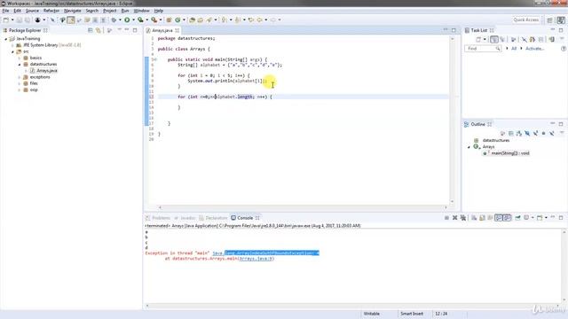Image resolution: width=568 pixels, height=319 pixels.
Task: Open the dropdown arrow next to Run
Action: pyautogui.click(x=133, y=19)
